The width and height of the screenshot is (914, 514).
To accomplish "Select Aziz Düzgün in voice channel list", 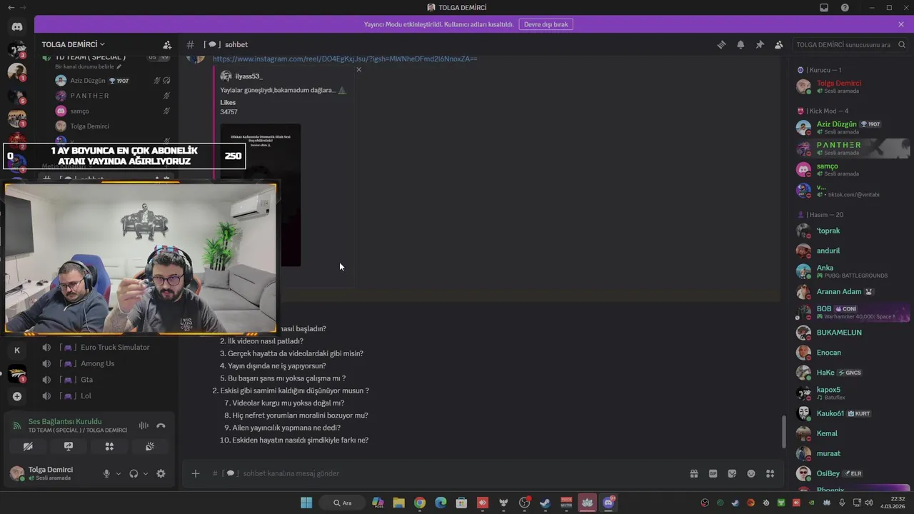I will point(88,81).
